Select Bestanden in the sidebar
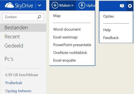134x94 pixels. pyautogui.click(x=23, y=28)
